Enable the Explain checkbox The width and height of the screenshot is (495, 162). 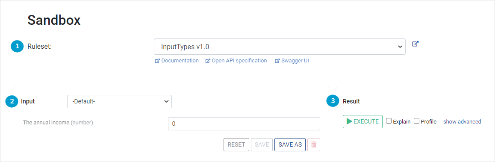389,121
